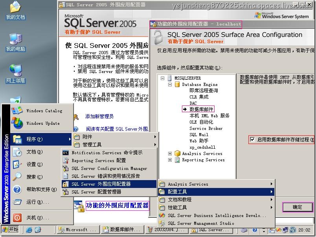316x237 pixels.
Task: Select DAC in the component tree
Action: pyautogui.click(x=193, y=103)
